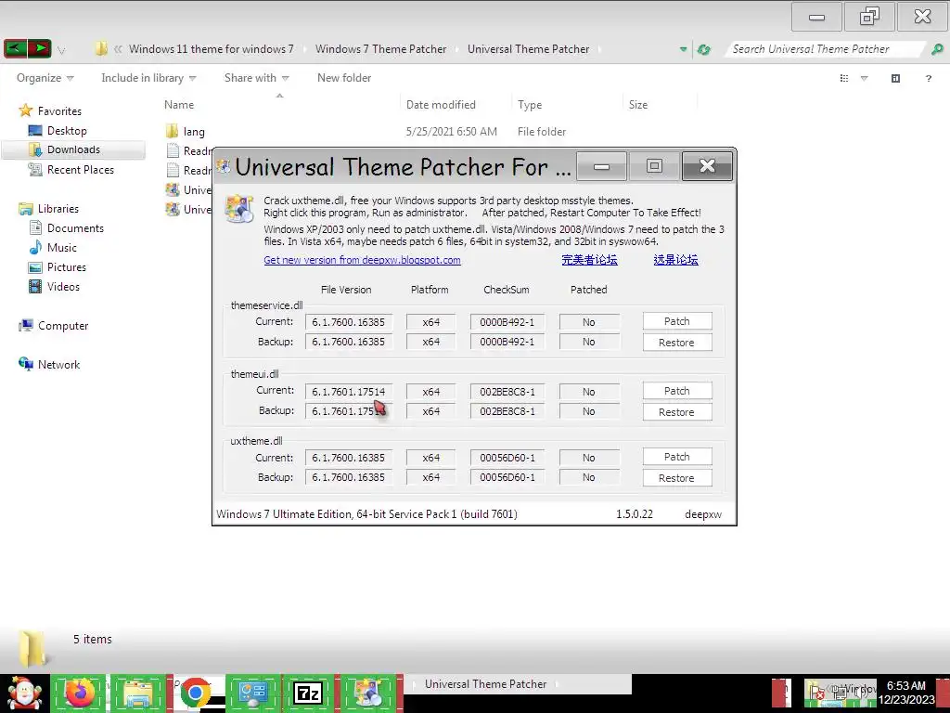The image size is (950, 713).
Task: Click the folder icon in the address bar
Action: 101,49
